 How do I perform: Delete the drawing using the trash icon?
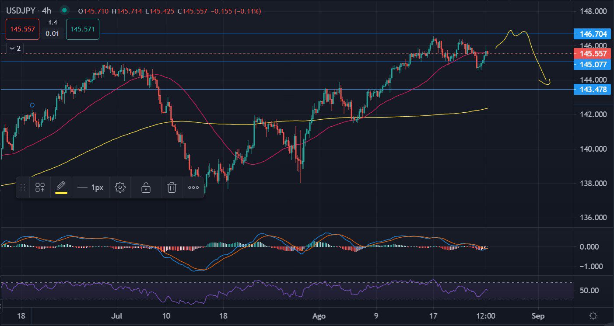[x=172, y=187]
